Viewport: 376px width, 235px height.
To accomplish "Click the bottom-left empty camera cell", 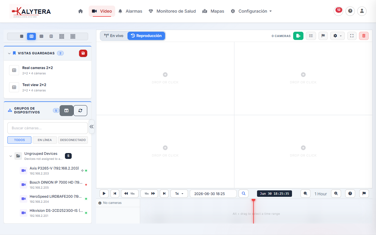I will point(165,151).
